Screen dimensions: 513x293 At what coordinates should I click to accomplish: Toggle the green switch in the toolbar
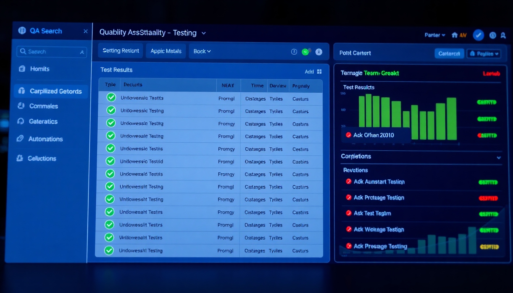pyautogui.click(x=306, y=52)
